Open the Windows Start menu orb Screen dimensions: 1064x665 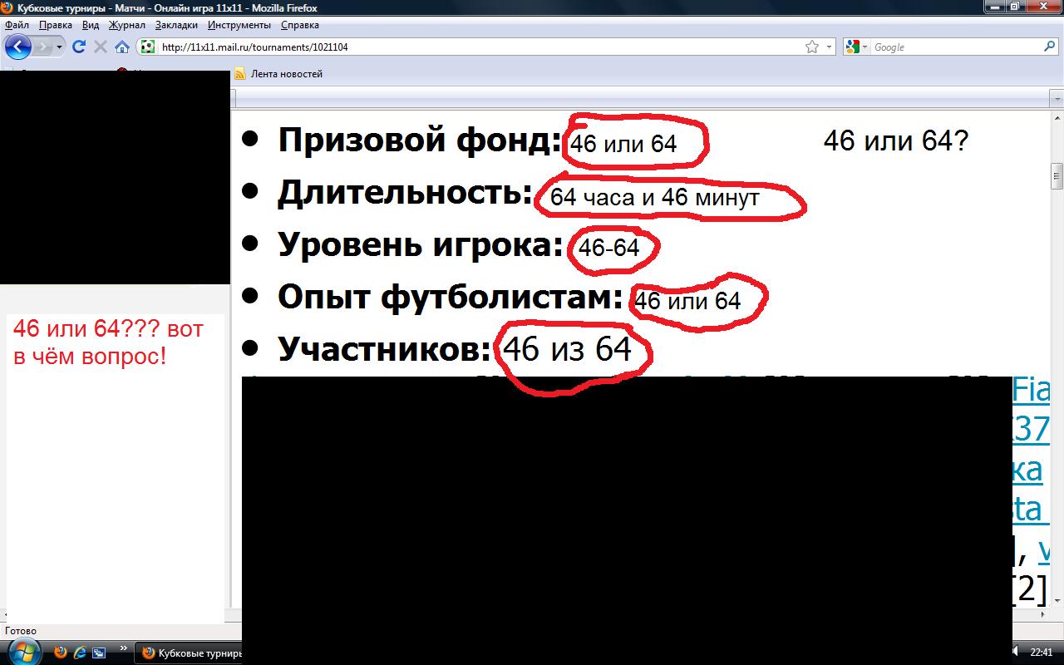coord(22,651)
